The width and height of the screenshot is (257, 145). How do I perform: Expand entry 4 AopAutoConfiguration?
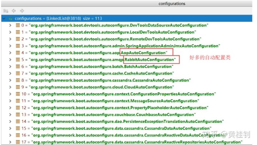(10, 53)
